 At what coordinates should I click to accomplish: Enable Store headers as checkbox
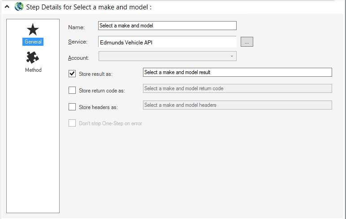click(72, 107)
